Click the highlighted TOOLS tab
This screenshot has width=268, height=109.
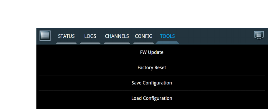click(x=167, y=36)
